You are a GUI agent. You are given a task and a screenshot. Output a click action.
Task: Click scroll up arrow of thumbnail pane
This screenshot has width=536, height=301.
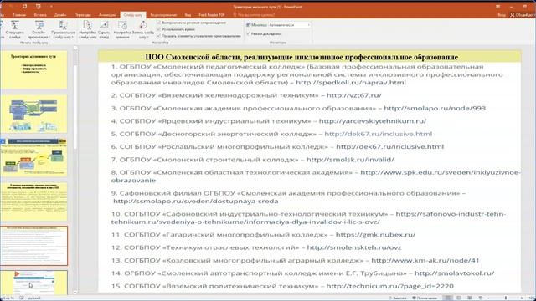pyautogui.click(x=75, y=48)
